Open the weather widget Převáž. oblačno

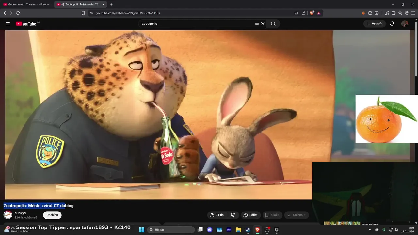[x=16, y=230]
